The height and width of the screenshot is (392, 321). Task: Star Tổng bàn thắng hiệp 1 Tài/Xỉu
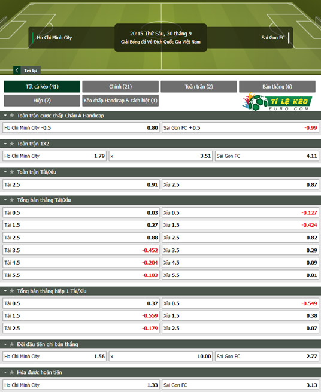[12, 291]
